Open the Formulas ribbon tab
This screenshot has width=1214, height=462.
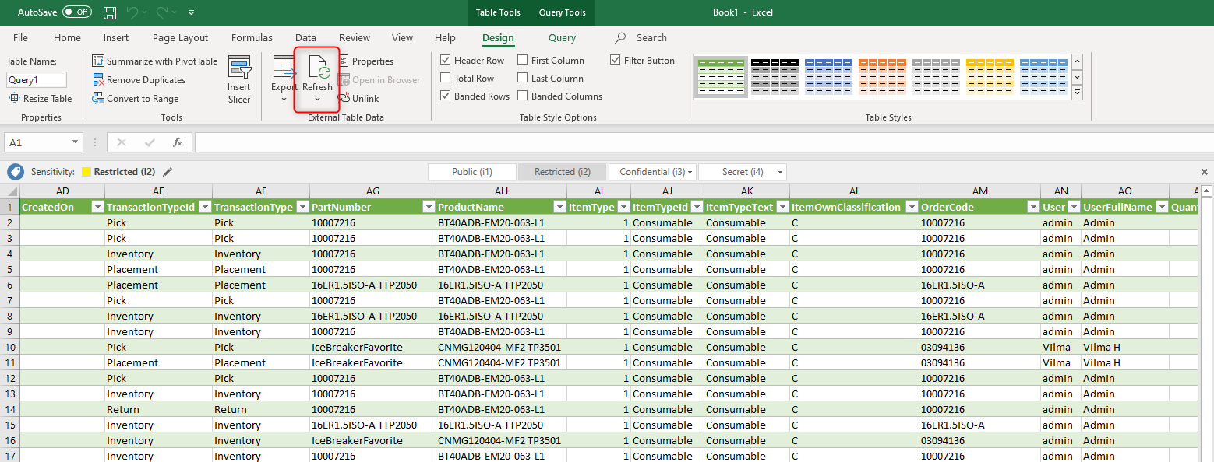coord(252,37)
